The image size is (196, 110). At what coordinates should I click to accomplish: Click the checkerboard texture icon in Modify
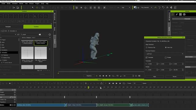pos(180,14)
